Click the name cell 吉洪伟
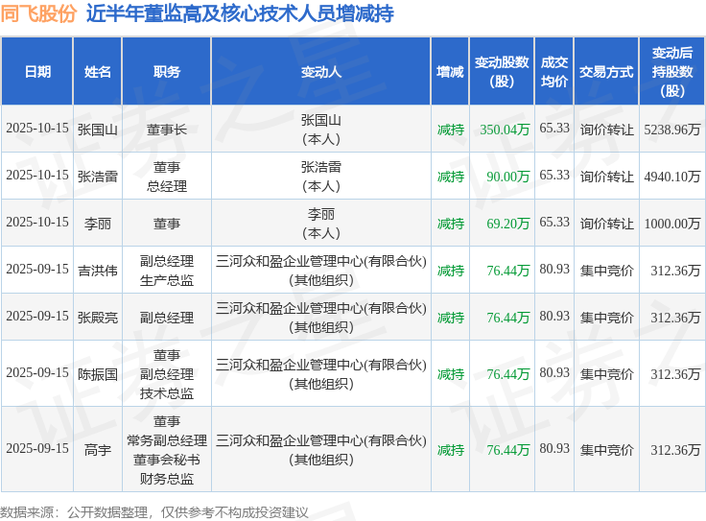706x521 pixels. [x=98, y=271]
